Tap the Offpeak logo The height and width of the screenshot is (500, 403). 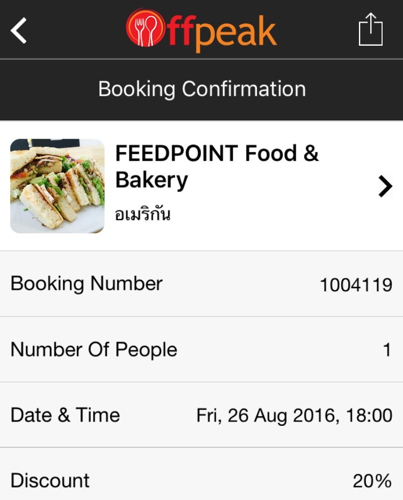click(x=201, y=31)
